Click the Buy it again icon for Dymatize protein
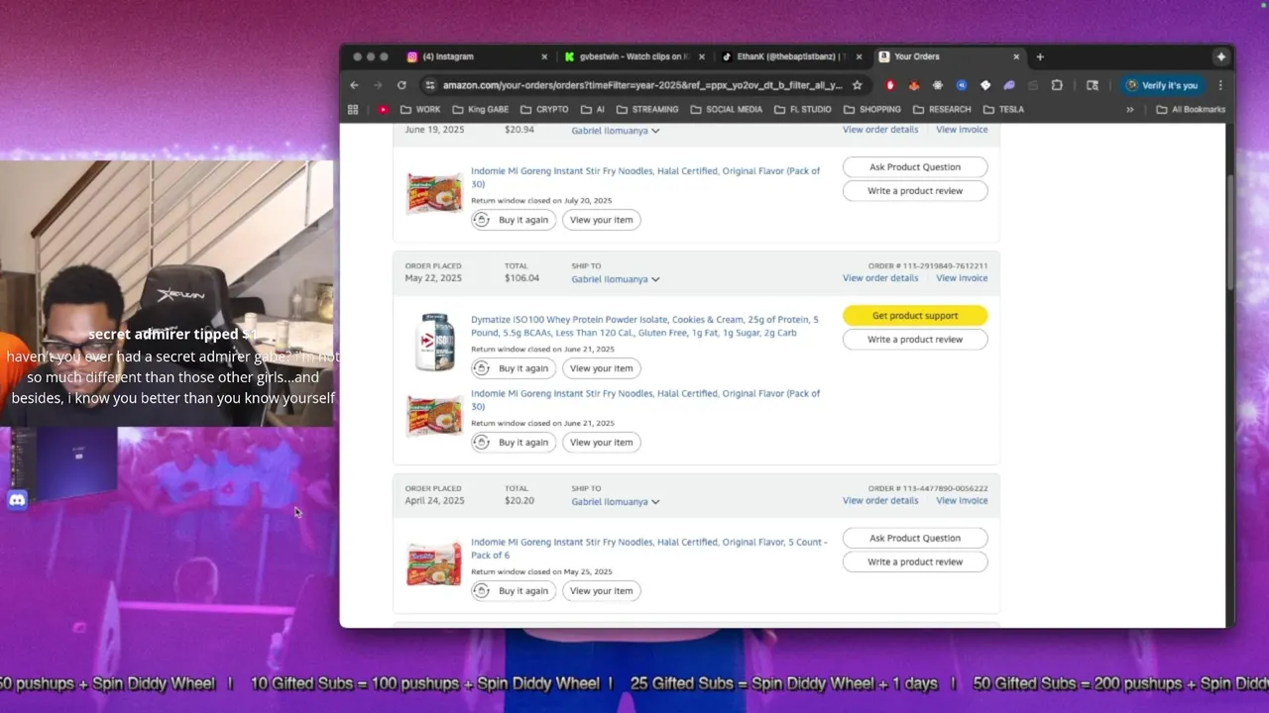The image size is (1269, 713). (x=482, y=368)
